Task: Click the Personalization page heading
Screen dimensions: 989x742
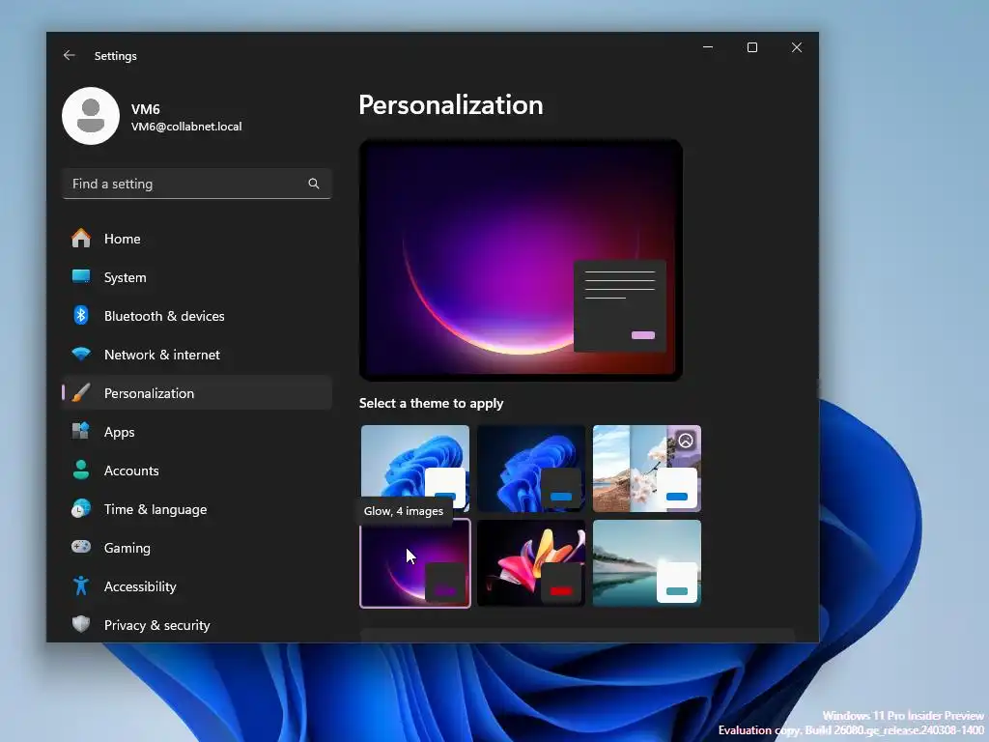Action: 451,104
